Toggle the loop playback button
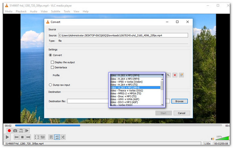 pyautogui.click(x=57, y=137)
